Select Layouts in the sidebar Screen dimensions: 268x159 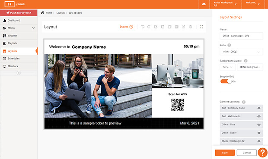point(19,51)
